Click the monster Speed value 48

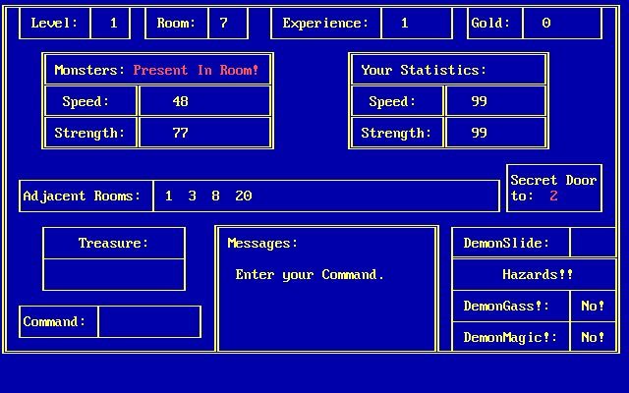(181, 101)
